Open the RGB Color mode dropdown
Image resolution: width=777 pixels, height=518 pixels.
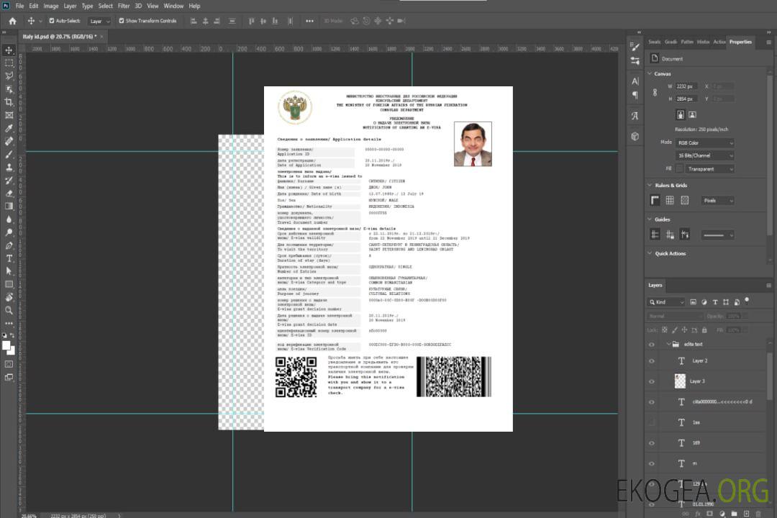pyautogui.click(x=704, y=142)
